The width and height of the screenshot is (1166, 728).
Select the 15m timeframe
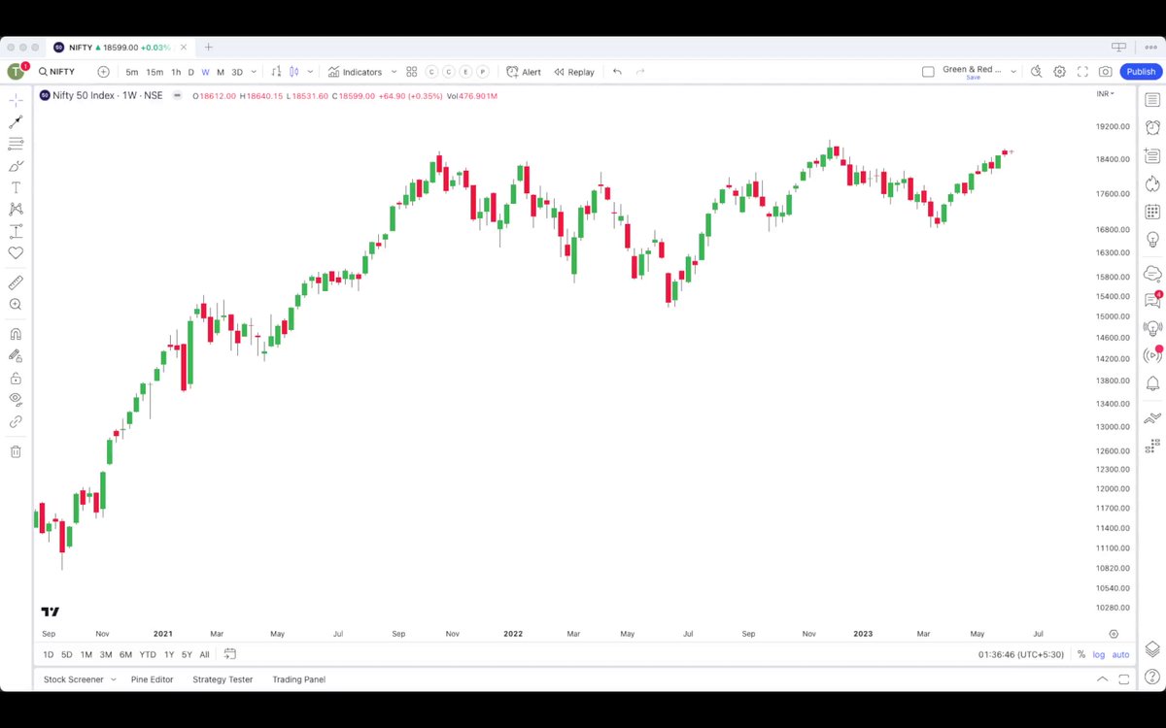click(x=154, y=72)
